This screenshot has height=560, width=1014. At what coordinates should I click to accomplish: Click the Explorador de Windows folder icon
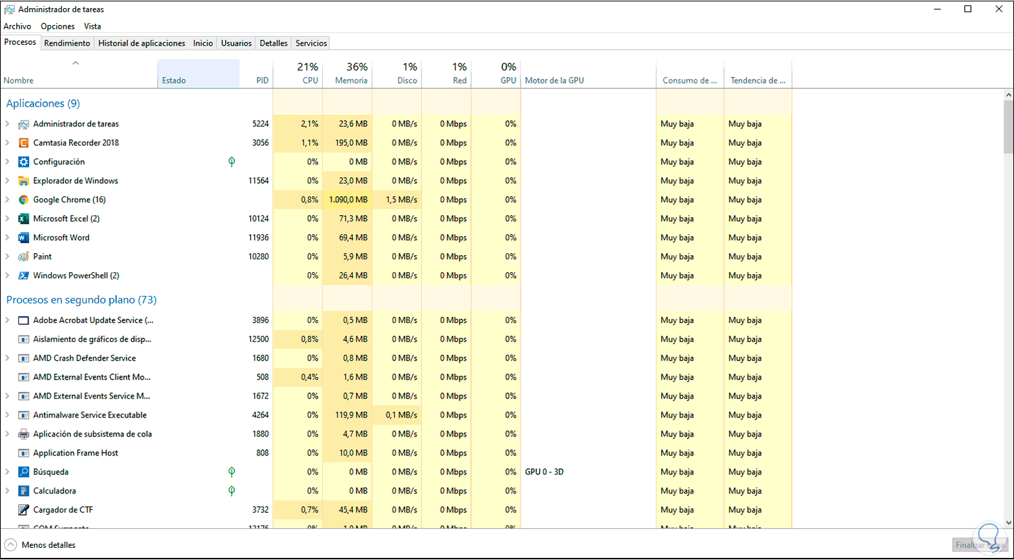24,181
